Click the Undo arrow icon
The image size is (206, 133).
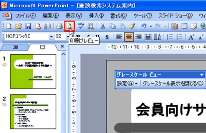click(144, 26)
